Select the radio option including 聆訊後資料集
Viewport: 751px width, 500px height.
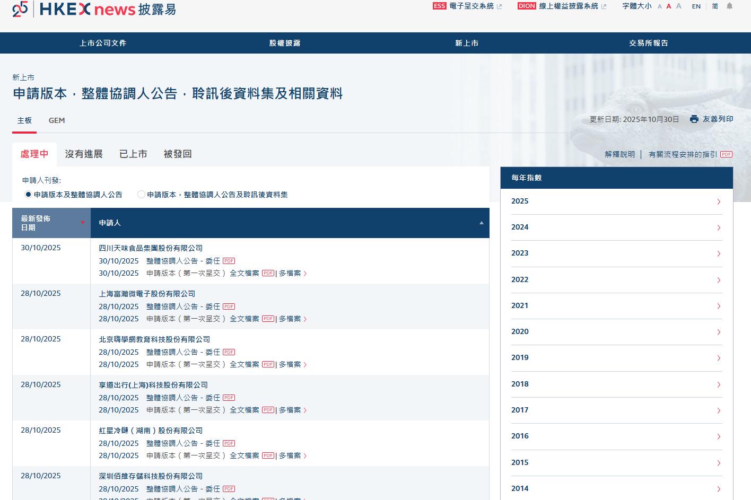pos(141,195)
